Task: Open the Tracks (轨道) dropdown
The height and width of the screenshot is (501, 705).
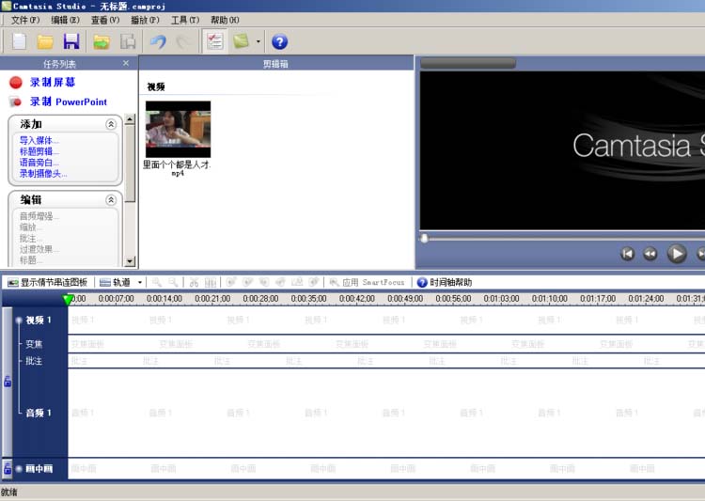Action: (x=121, y=282)
